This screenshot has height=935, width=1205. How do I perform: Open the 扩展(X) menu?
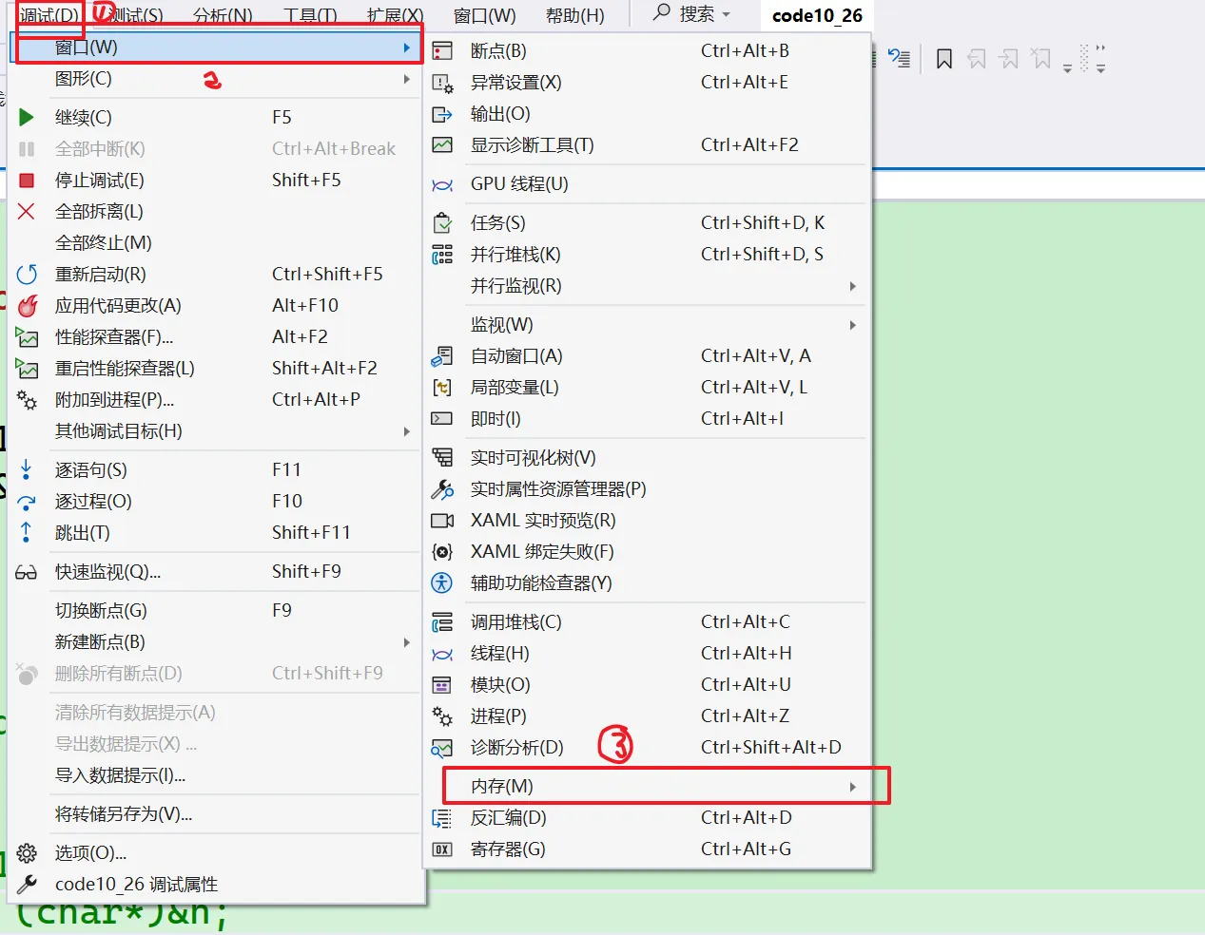pyautogui.click(x=395, y=15)
